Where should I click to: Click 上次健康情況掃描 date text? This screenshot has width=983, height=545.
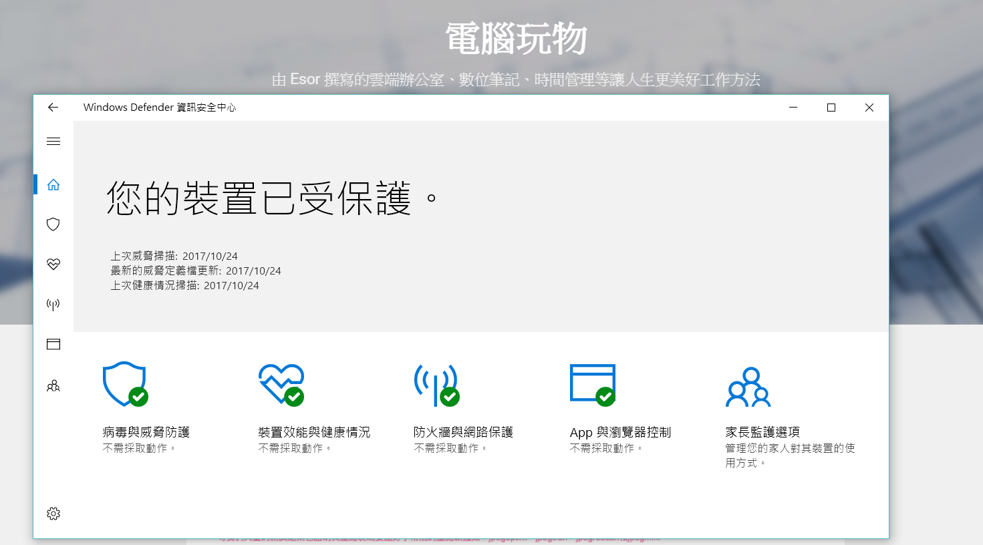pyautogui.click(x=184, y=285)
